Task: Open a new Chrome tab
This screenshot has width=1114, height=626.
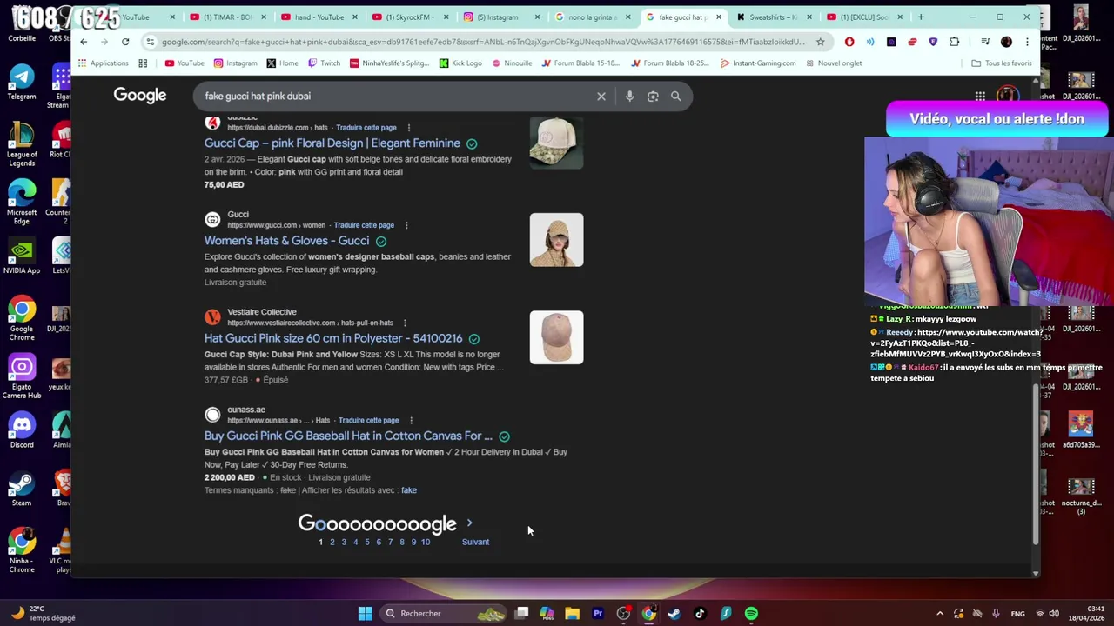Action: click(x=921, y=17)
